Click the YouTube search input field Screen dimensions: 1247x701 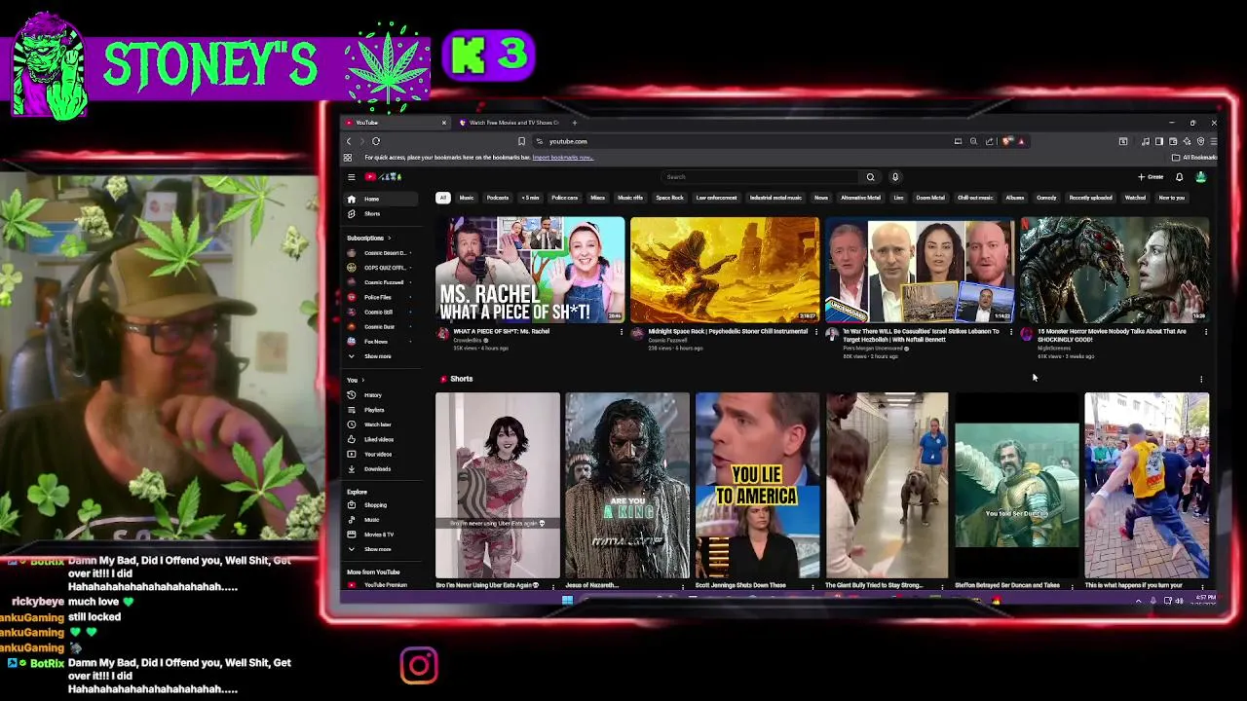coord(762,177)
